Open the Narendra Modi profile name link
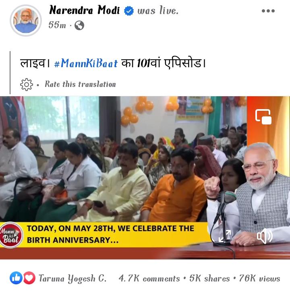The image size is (290, 294). (x=84, y=10)
